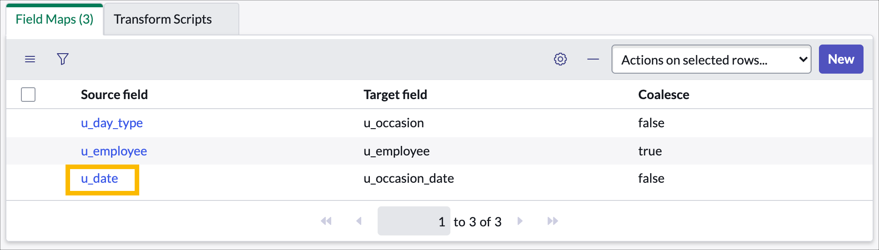Expand the Actions on selected rows dropdown

coord(712,59)
